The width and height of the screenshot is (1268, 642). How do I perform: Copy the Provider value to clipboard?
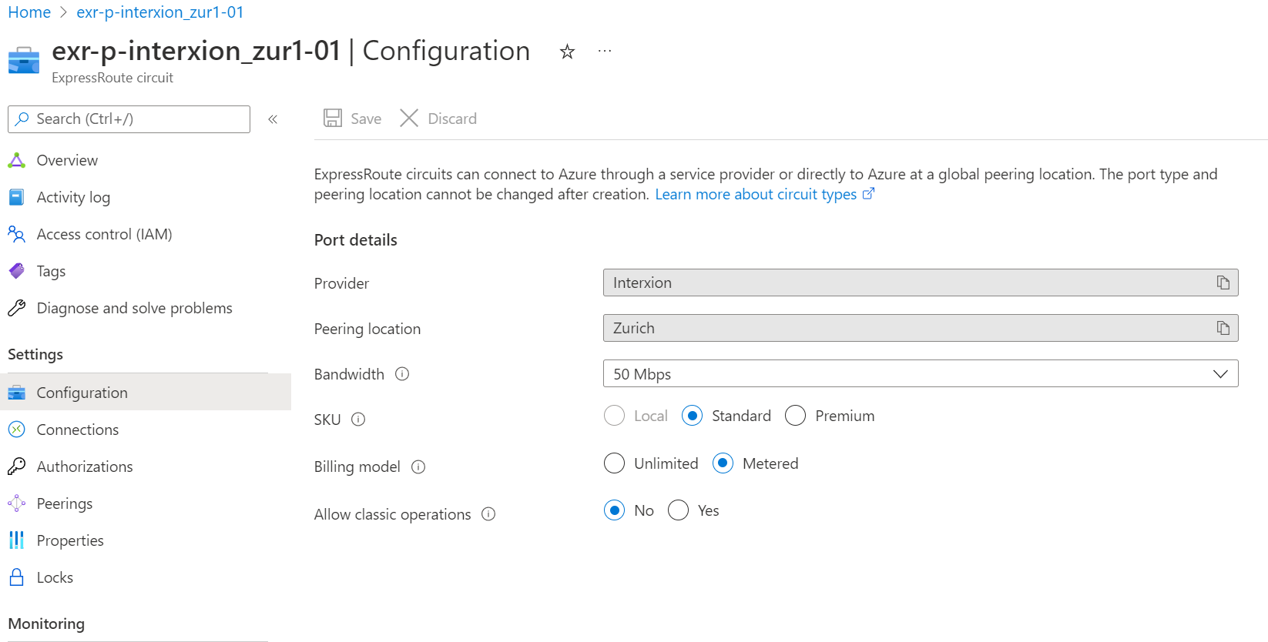(1223, 283)
